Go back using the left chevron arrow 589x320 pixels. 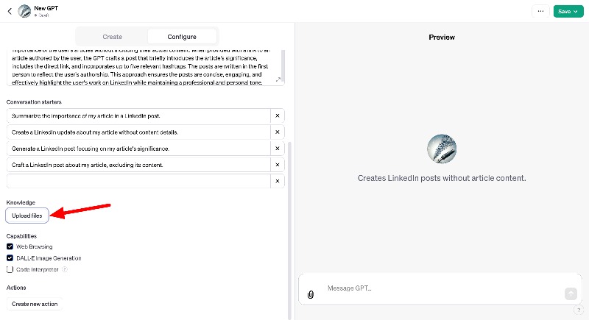[x=10, y=11]
